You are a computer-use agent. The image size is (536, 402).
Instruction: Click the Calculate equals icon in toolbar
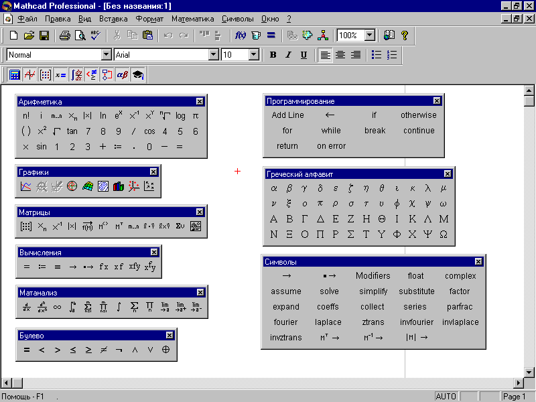point(271,36)
